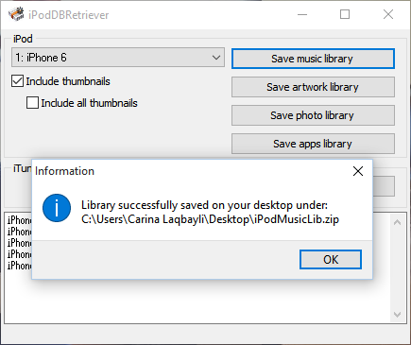Viewport: 411px width, 345px height.
Task: Click the saved file path text in dialog
Action: (210, 219)
